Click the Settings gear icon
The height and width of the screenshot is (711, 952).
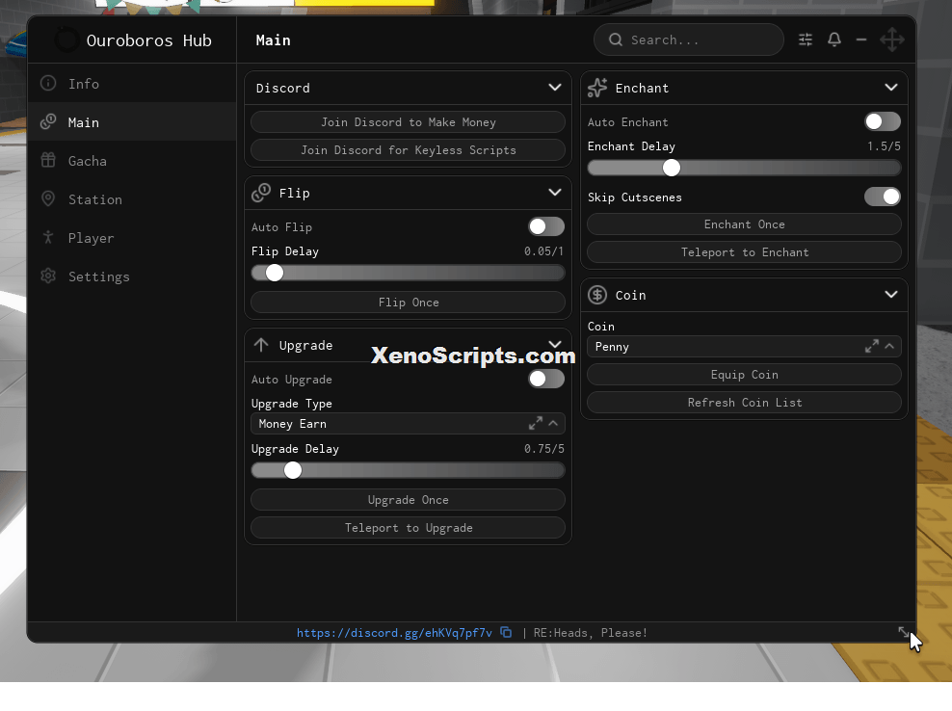(48, 276)
